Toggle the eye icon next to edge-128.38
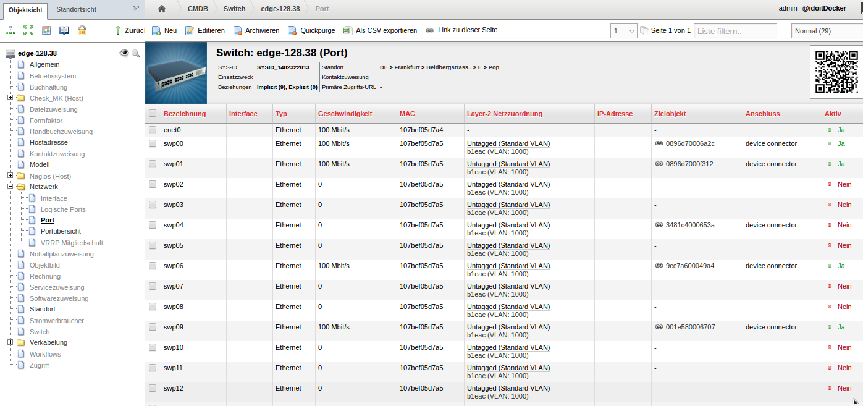863x406 pixels. coord(124,54)
